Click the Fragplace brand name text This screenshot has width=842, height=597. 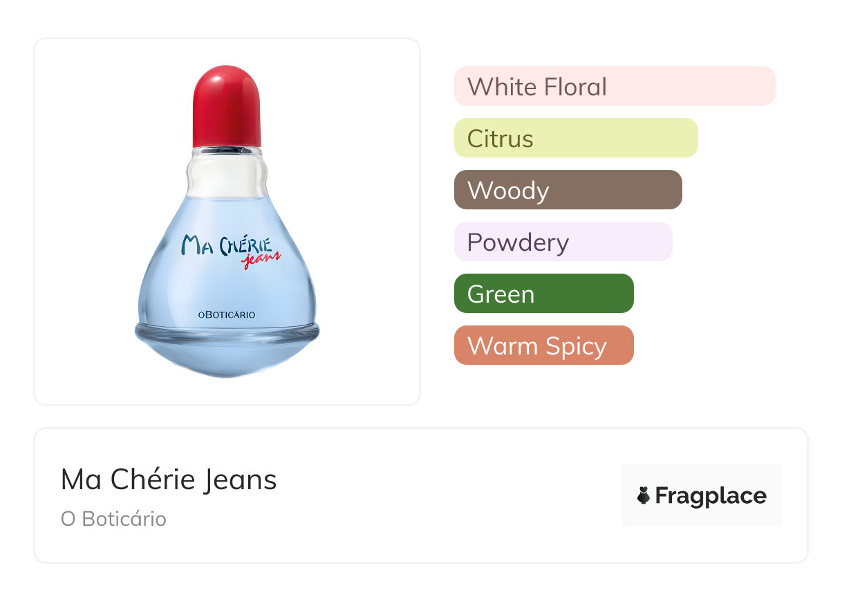711,495
